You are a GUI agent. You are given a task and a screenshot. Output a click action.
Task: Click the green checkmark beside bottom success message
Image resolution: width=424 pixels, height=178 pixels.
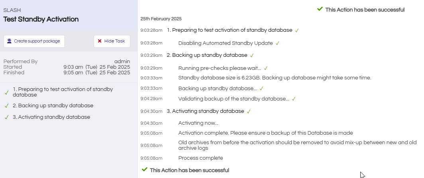[x=145, y=169]
